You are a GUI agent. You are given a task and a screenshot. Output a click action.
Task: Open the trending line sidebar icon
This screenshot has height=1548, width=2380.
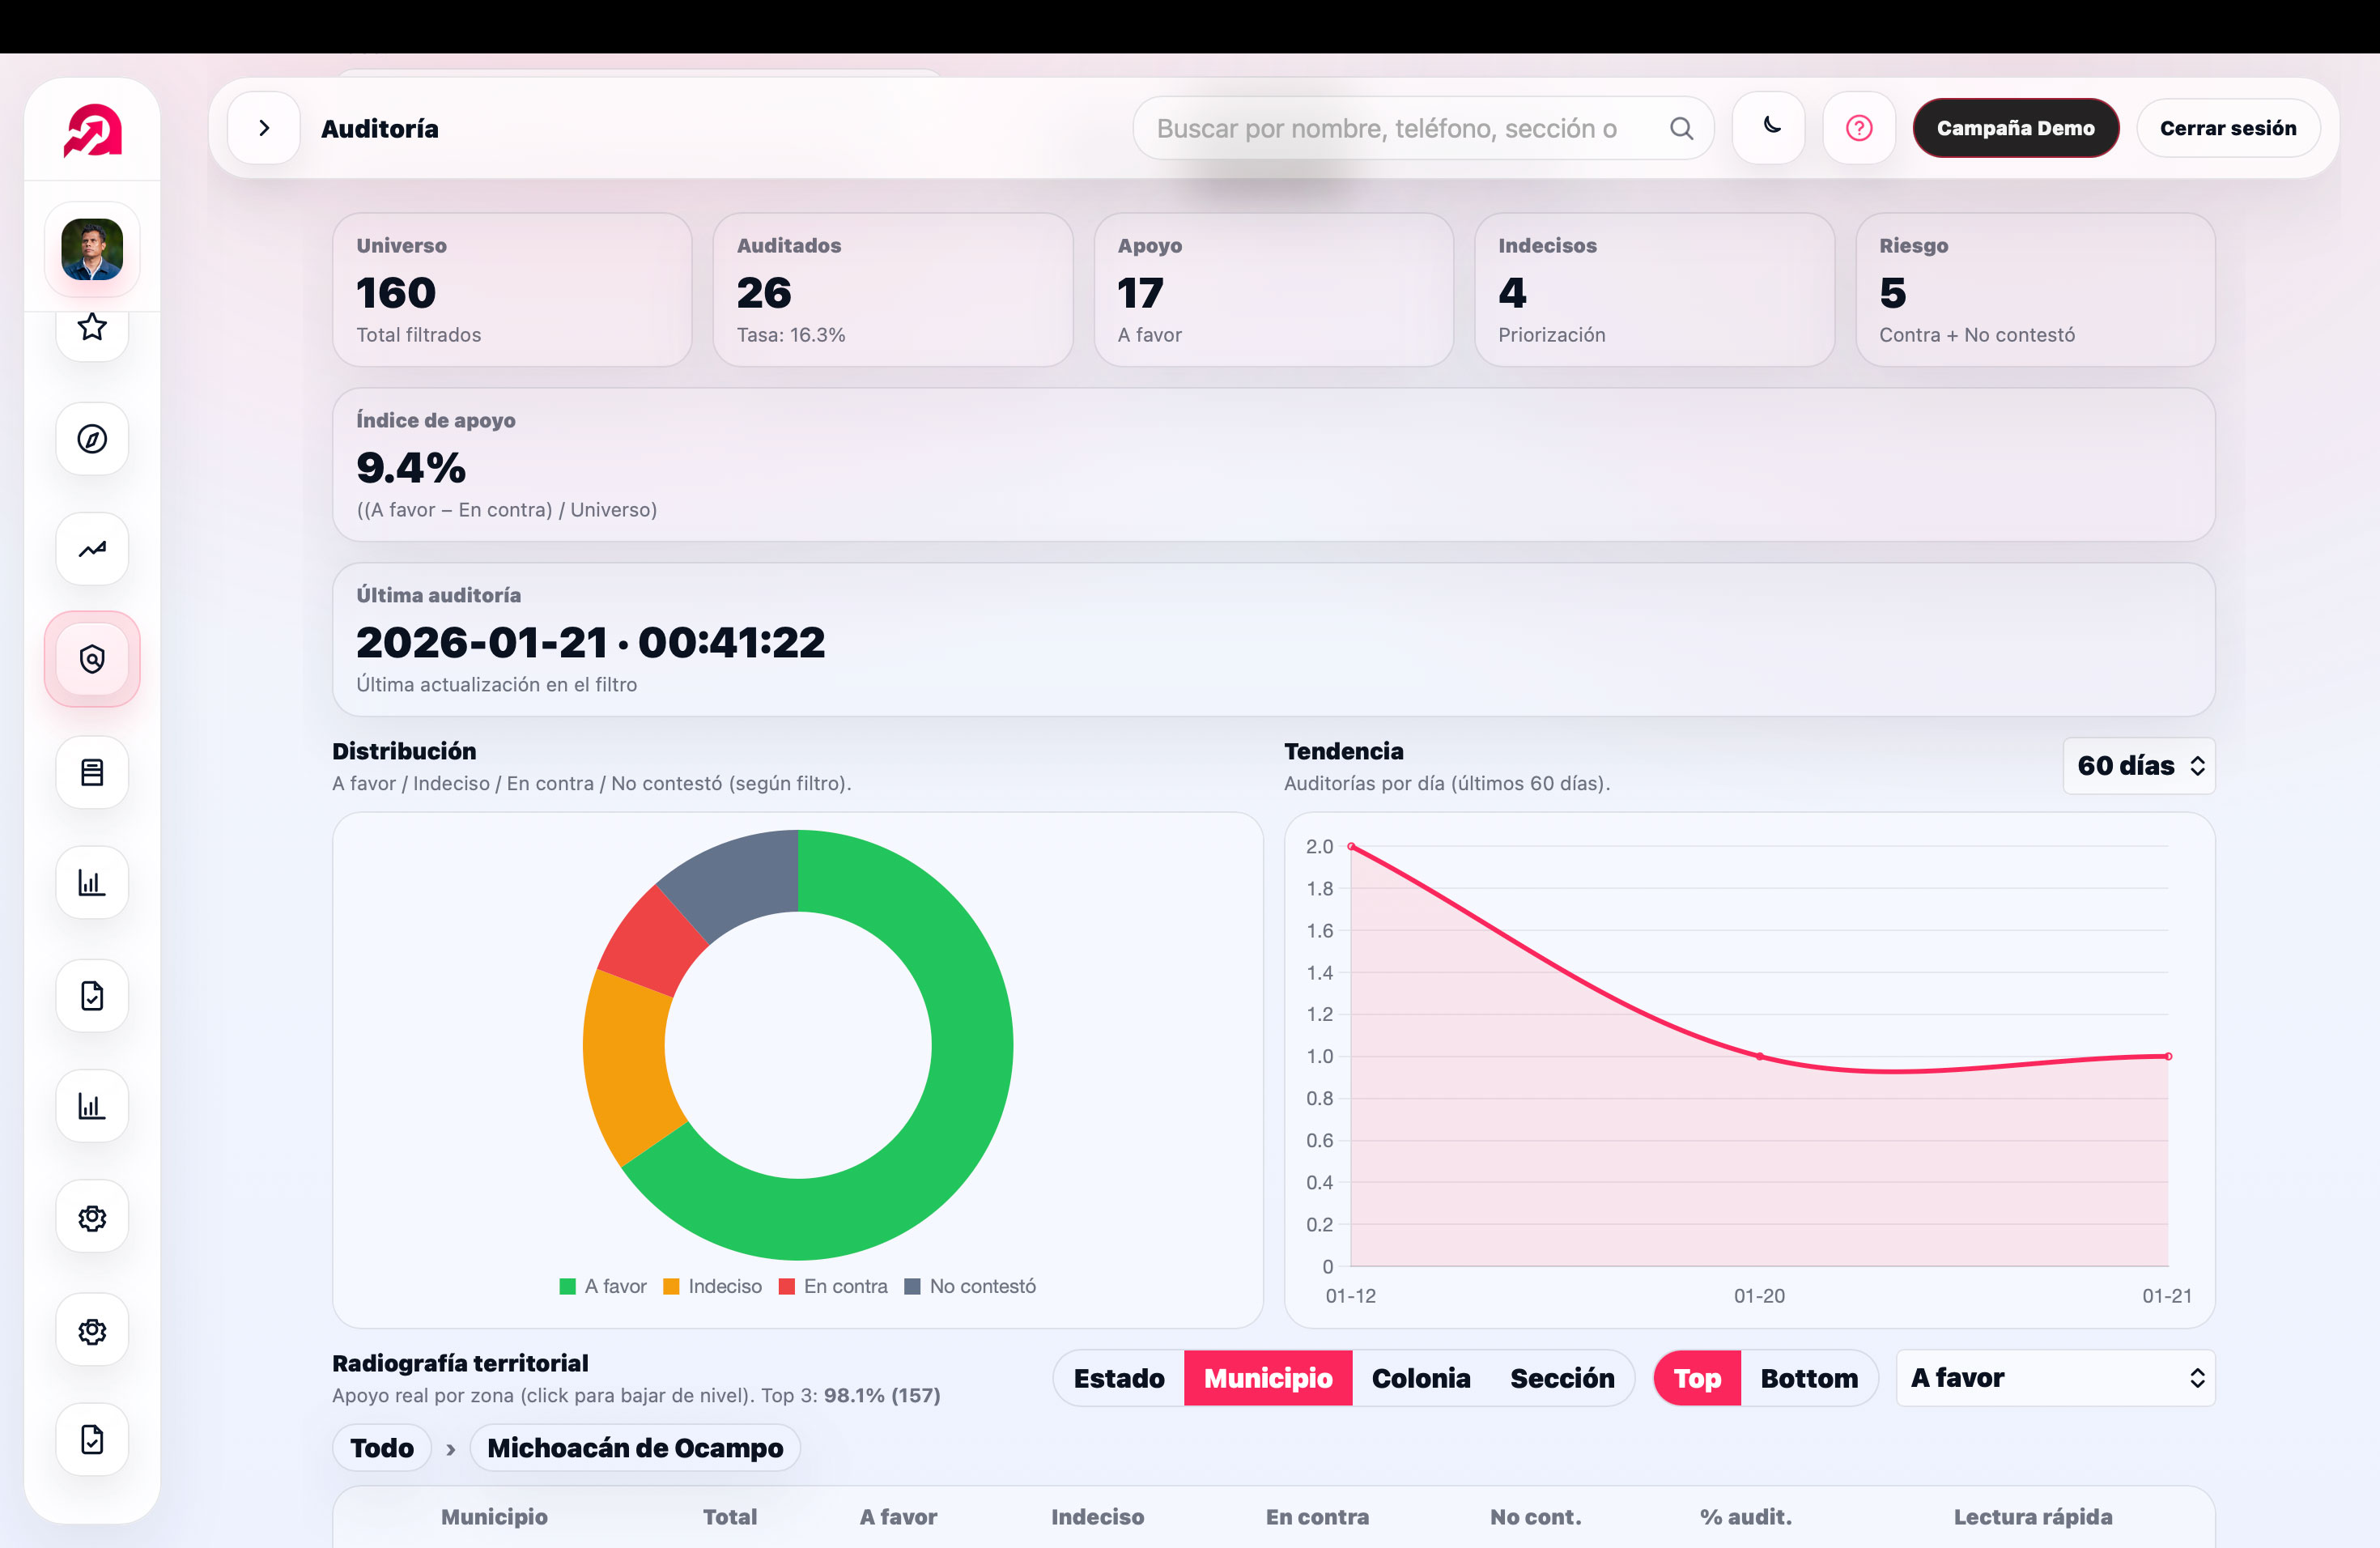pyautogui.click(x=92, y=549)
